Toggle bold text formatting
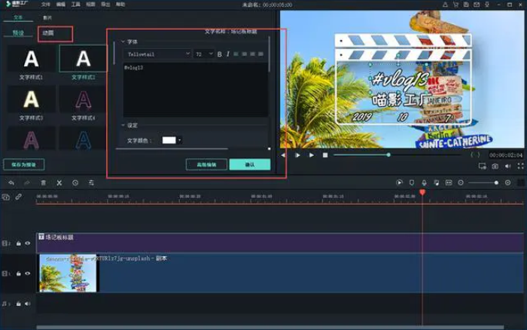Viewport: 527px width, 330px height. (220, 54)
